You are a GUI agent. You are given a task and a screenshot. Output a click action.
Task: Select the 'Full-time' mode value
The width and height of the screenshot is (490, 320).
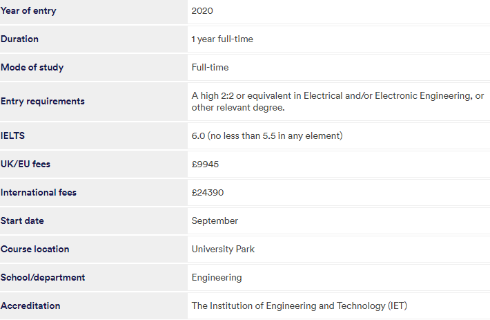(210, 67)
